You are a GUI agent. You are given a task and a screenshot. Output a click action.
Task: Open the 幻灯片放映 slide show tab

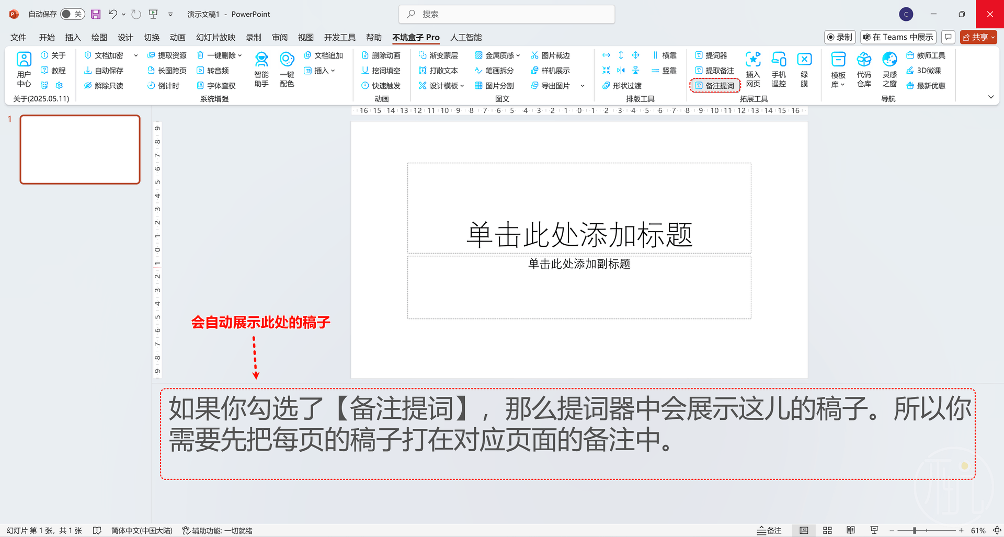click(x=215, y=37)
